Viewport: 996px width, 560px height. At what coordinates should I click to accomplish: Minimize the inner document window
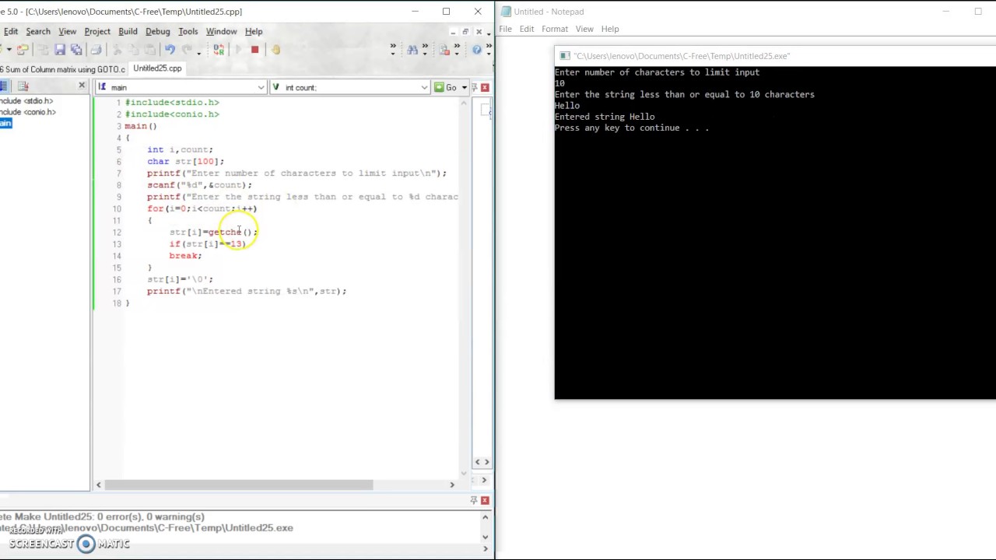(x=453, y=31)
